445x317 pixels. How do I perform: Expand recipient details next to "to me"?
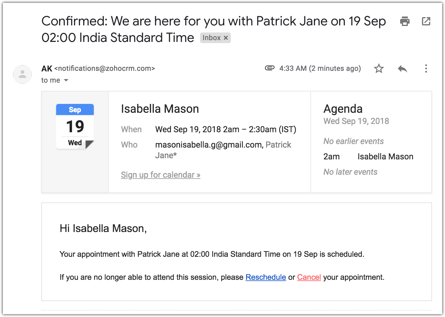pyautogui.click(x=66, y=80)
